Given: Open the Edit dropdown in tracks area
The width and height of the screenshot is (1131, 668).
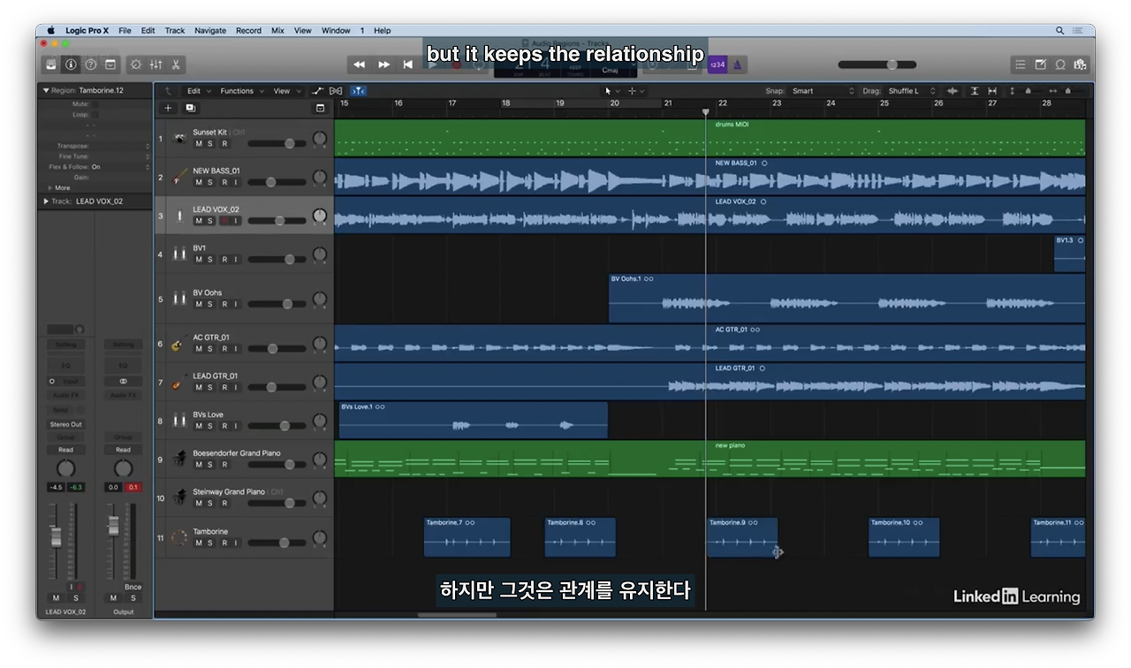Looking at the screenshot, I should [x=197, y=91].
